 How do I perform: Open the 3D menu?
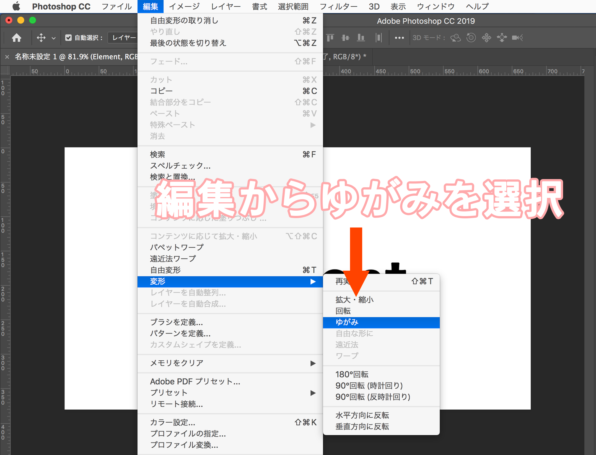(374, 6)
